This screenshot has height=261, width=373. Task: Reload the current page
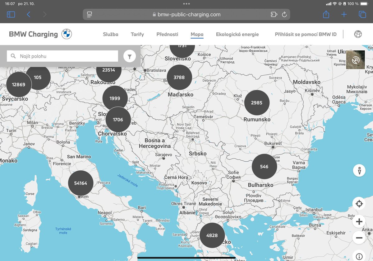point(284,14)
